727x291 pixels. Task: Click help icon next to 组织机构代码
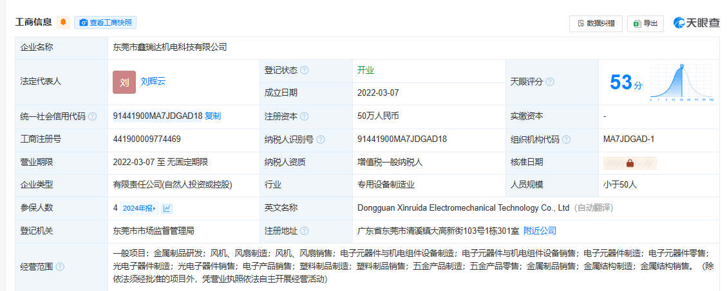point(566,139)
